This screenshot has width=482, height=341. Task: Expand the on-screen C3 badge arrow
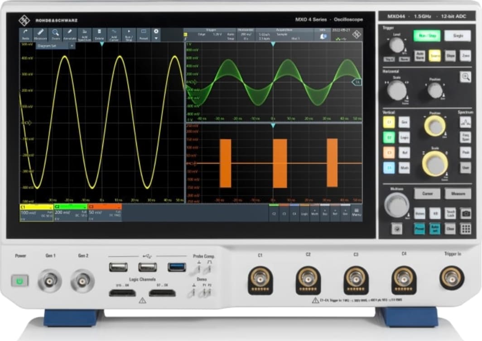(119, 207)
